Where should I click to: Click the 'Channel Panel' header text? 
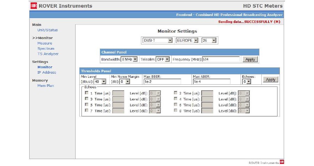click(114, 52)
